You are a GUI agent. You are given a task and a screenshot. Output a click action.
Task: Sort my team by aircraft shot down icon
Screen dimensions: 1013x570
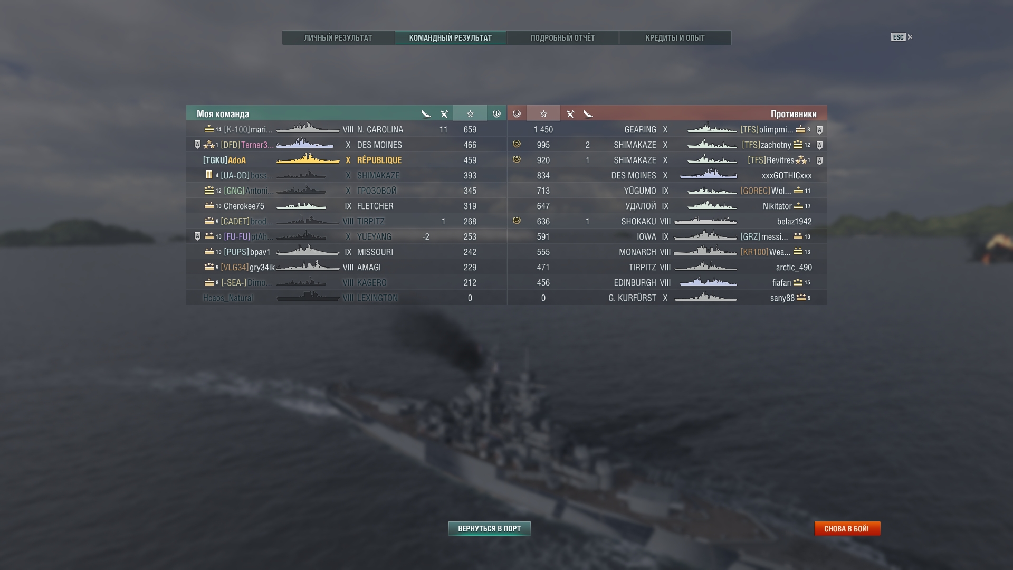(x=426, y=114)
